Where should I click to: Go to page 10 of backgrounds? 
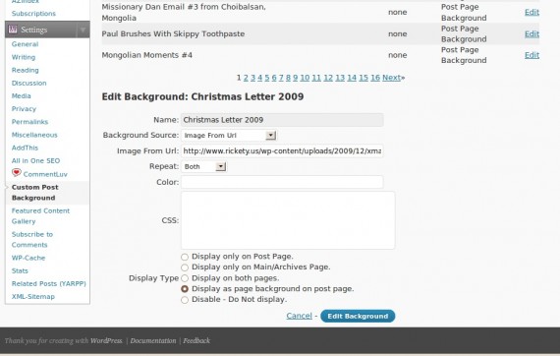305,78
